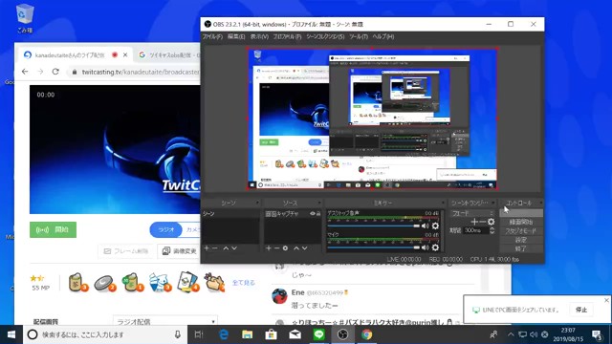The width and height of the screenshot is (612, 344).
Task: Select the ラジオ broadcast mode toggle
Action: (166, 229)
